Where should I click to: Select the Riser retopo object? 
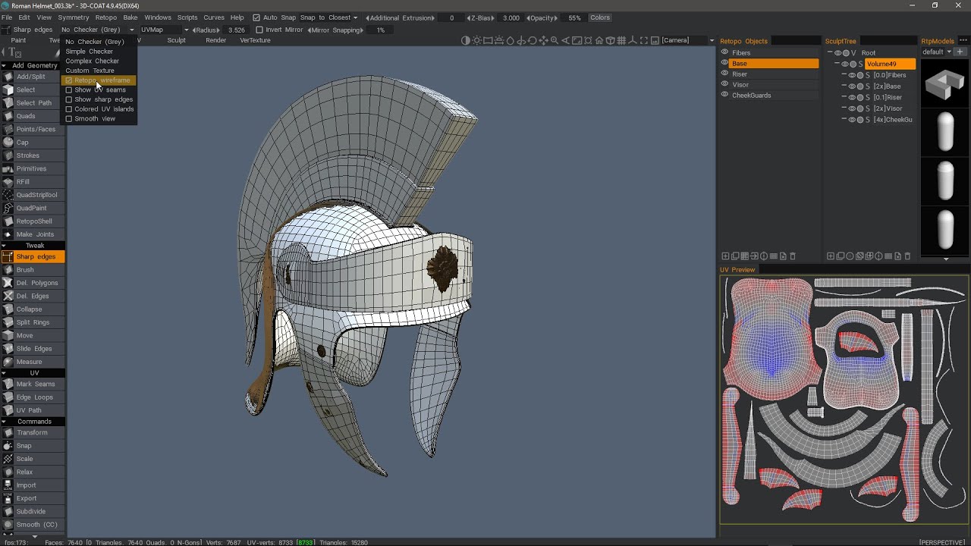(740, 74)
